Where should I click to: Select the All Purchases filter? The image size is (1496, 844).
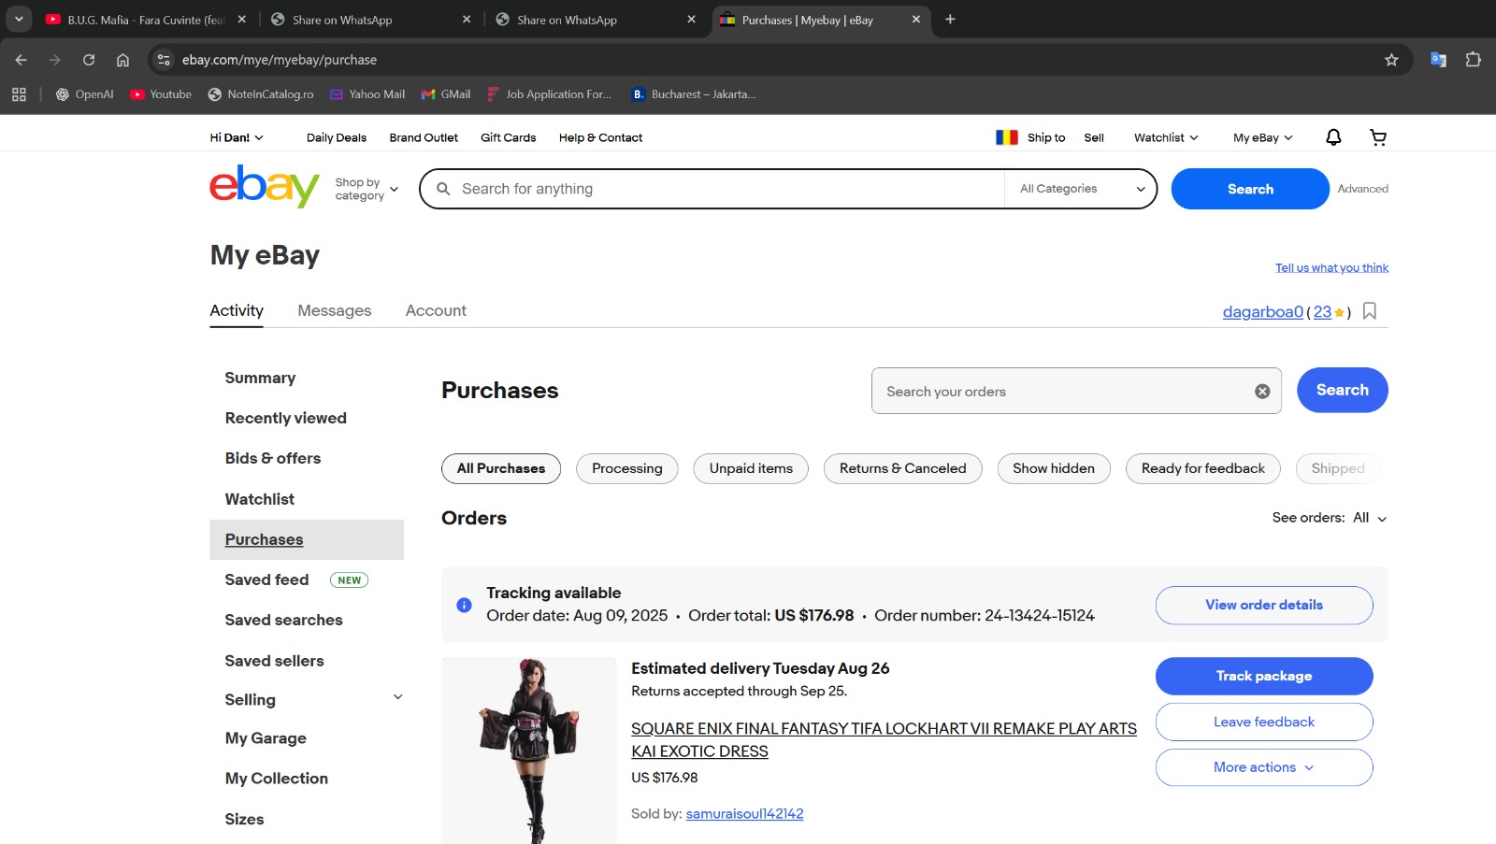point(501,468)
